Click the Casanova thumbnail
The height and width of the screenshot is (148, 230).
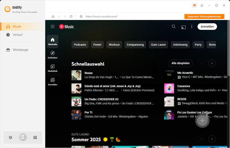(x=169, y=88)
